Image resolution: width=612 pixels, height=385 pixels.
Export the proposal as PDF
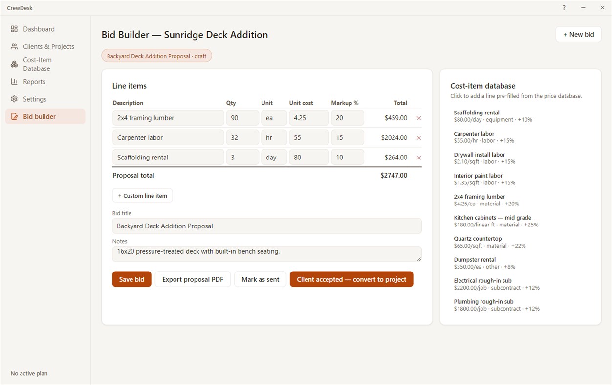click(193, 279)
